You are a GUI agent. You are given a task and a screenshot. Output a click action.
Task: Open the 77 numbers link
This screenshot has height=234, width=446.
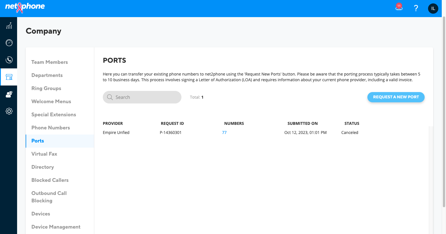coord(224,133)
